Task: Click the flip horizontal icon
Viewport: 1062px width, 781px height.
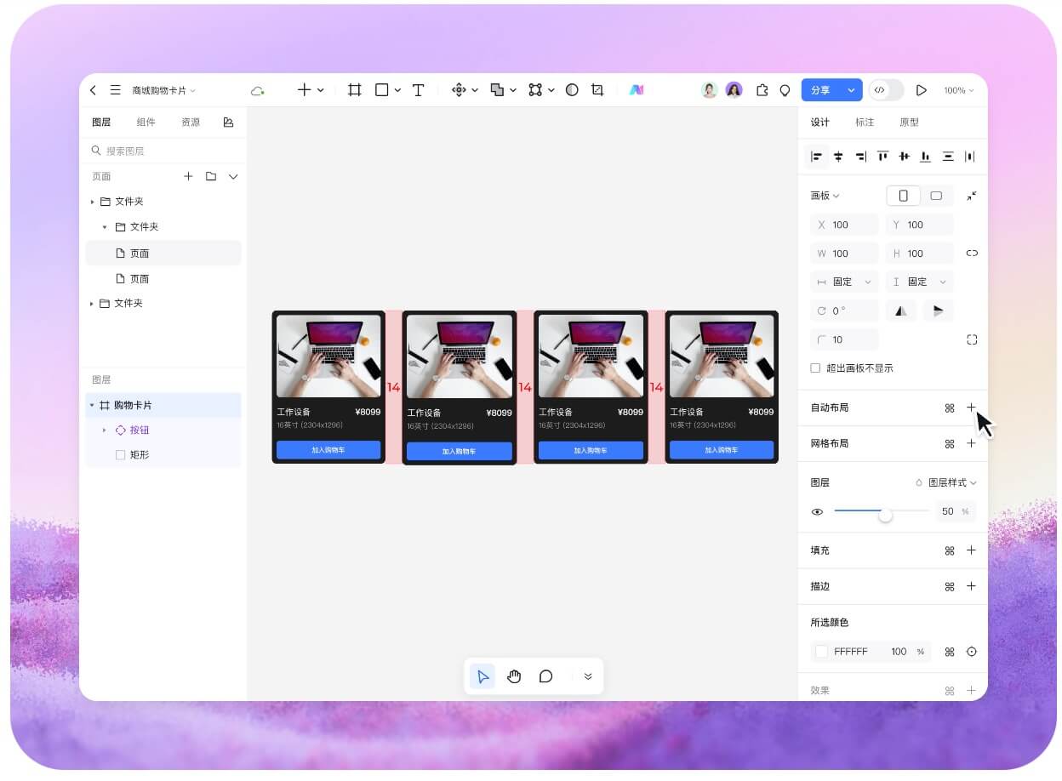Action: coord(901,311)
